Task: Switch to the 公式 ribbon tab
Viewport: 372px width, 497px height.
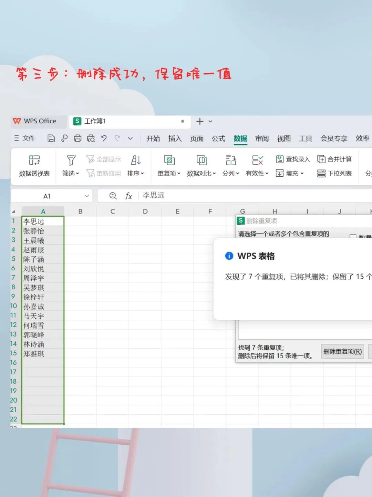Action: click(218, 138)
